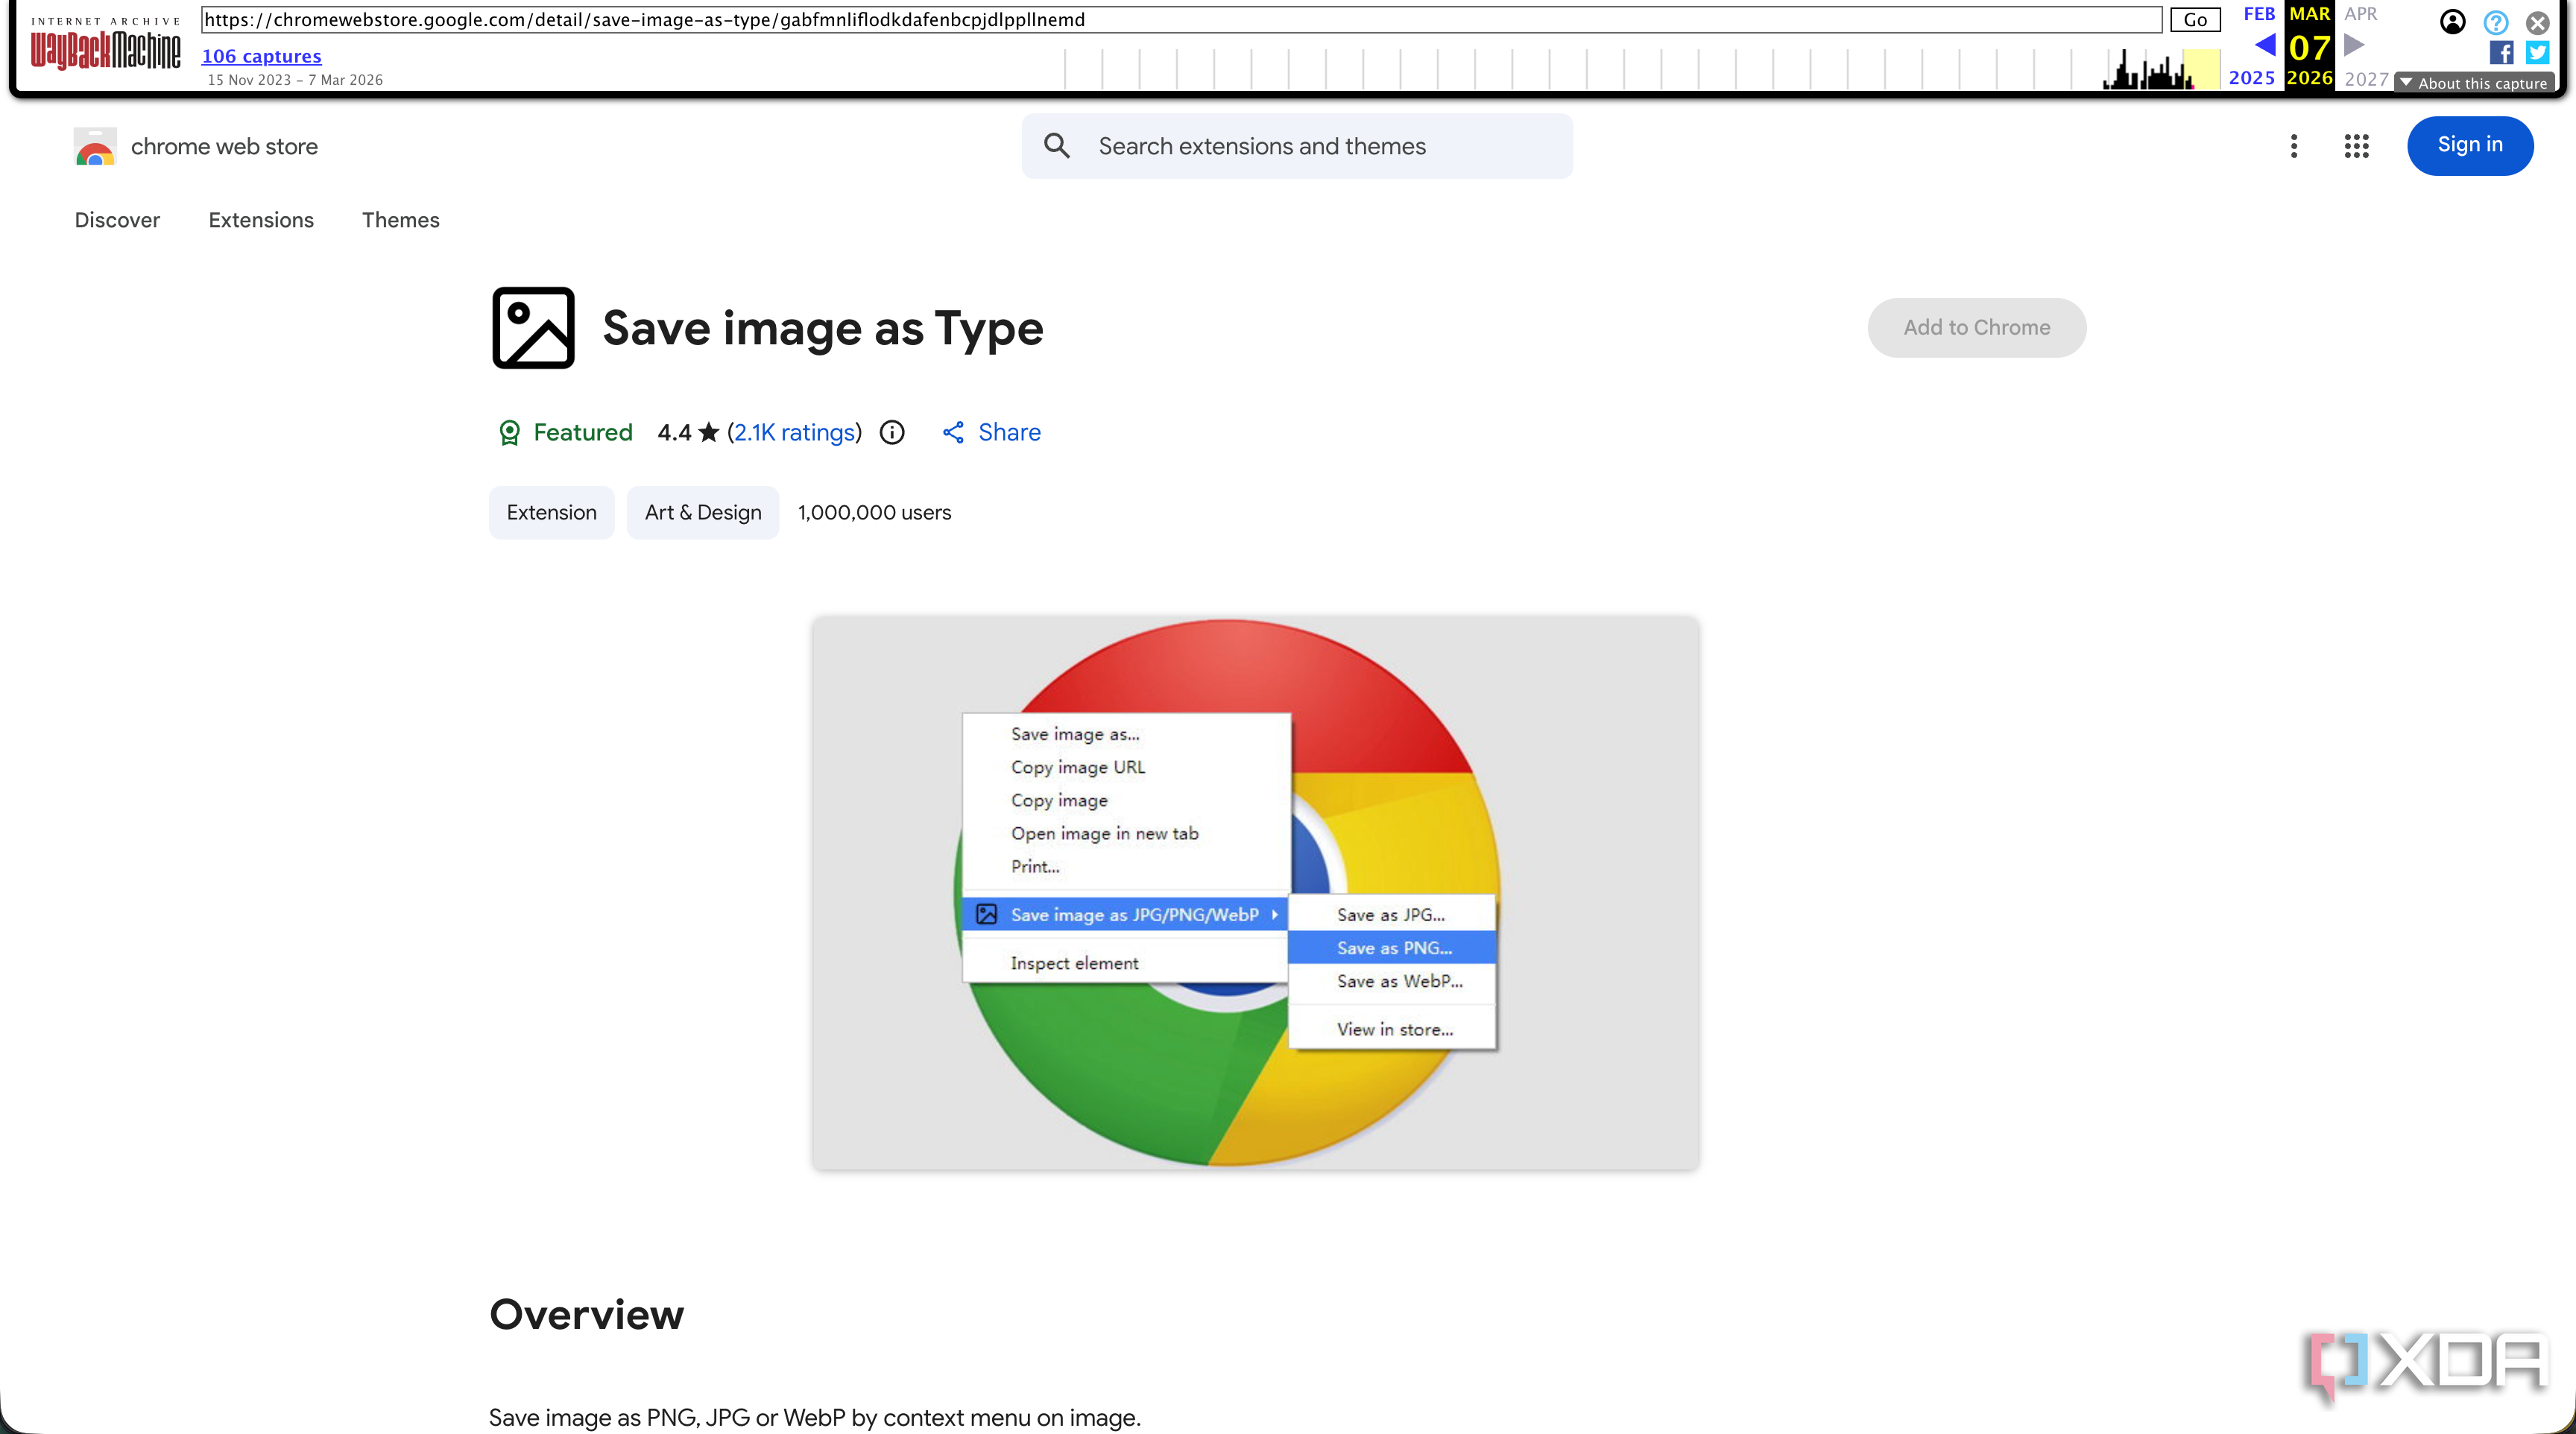Click the Wayback Machine Twitter share icon
Image resolution: width=2576 pixels, height=1434 pixels.
(2537, 52)
